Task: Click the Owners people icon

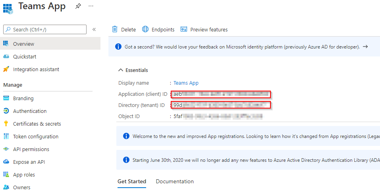Action: coord(6,187)
